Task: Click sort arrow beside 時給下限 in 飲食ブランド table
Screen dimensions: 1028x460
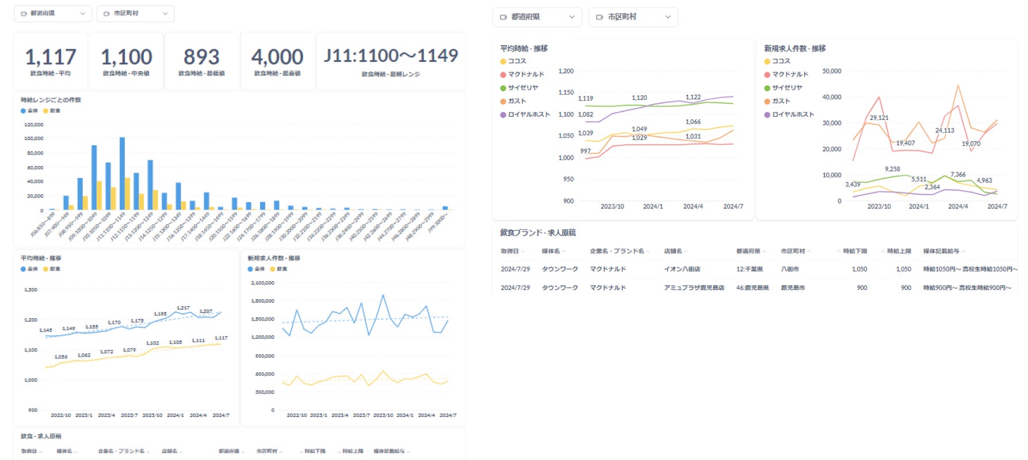Action: click(839, 252)
